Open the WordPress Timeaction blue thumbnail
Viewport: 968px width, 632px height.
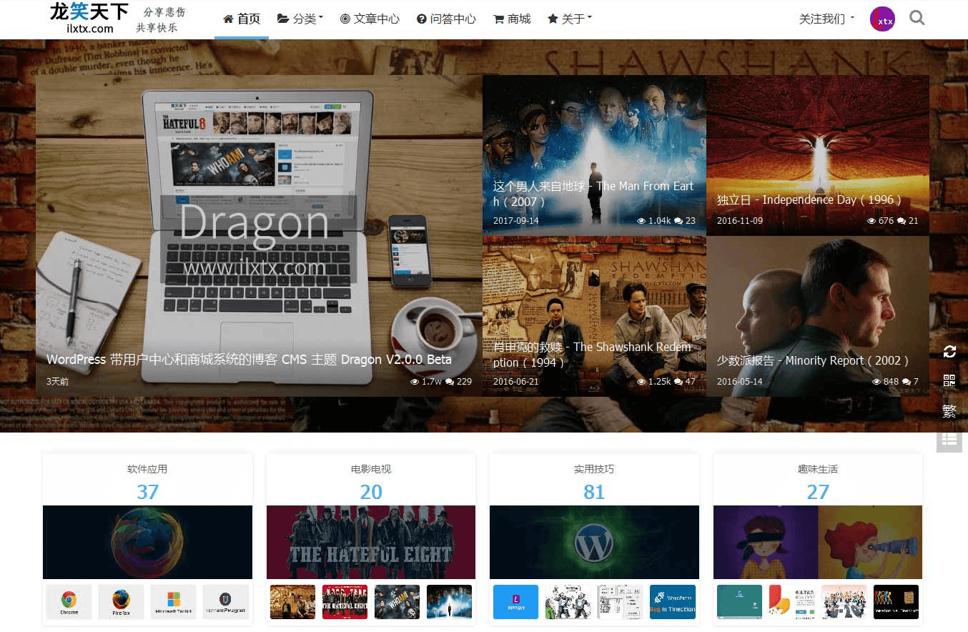click(673, 602)
